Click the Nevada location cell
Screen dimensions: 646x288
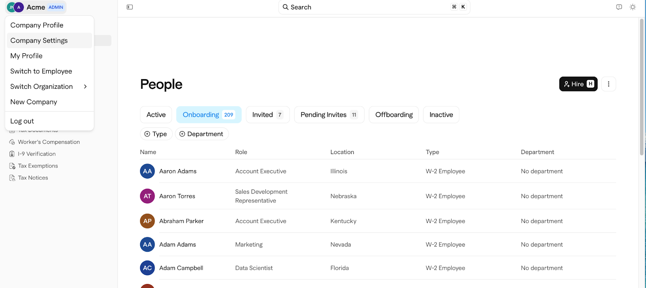[x=340, y=244]
